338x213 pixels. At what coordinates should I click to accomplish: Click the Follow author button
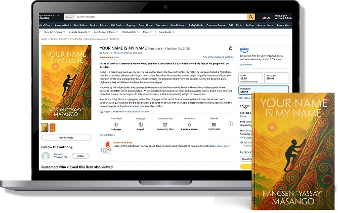(80, 156)
